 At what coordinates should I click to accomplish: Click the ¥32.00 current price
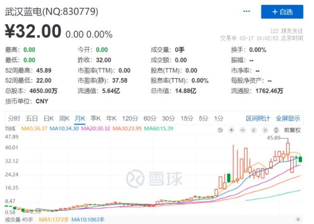coord(33,31)
